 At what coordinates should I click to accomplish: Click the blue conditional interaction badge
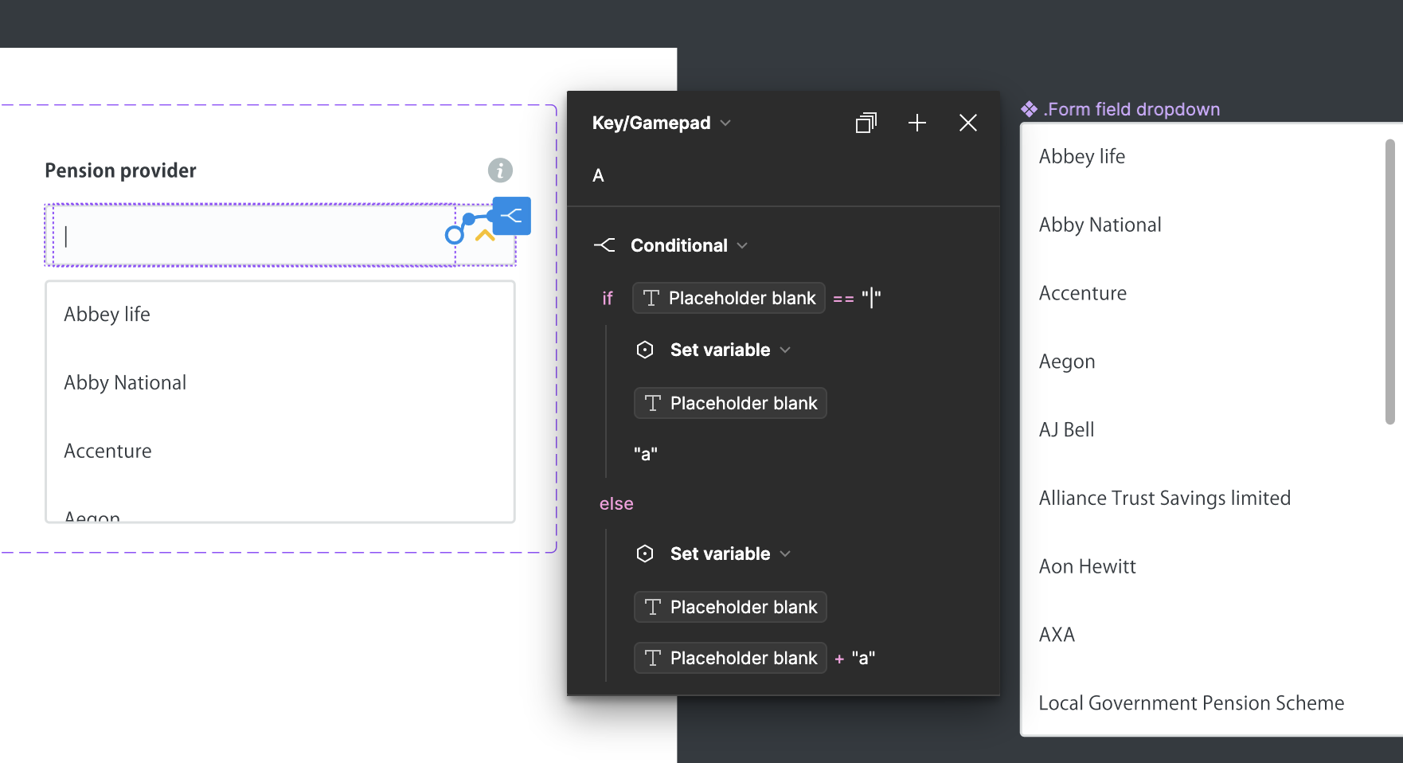click(511, 216)
